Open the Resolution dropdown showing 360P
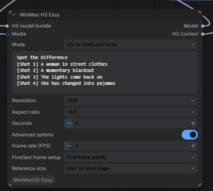 pos(131,101)
